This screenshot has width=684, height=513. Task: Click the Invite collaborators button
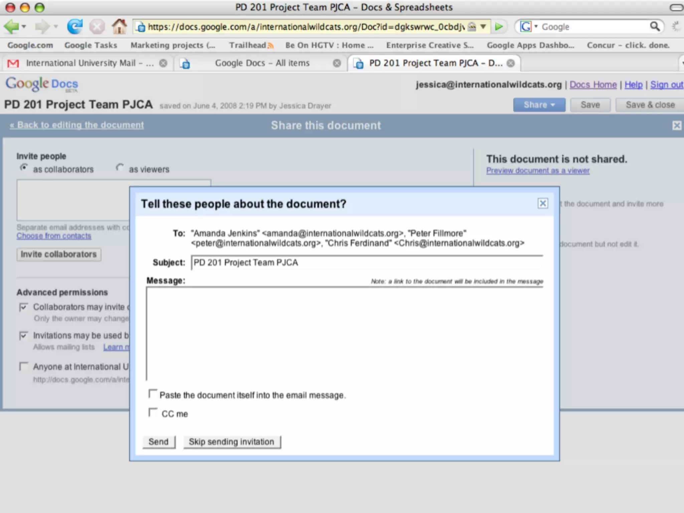click(59, 254)
